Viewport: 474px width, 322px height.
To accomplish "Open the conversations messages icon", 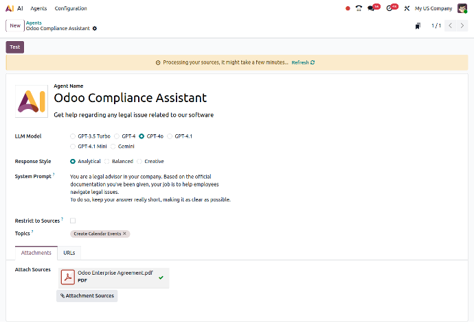I will click(373, 8).
